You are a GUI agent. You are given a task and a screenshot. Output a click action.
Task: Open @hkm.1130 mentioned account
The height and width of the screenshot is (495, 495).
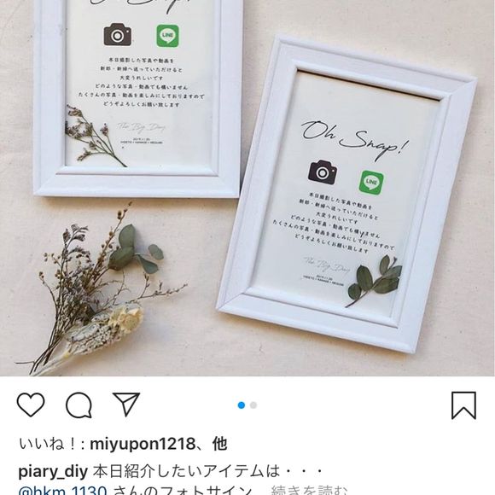click(x=62, y=490)
